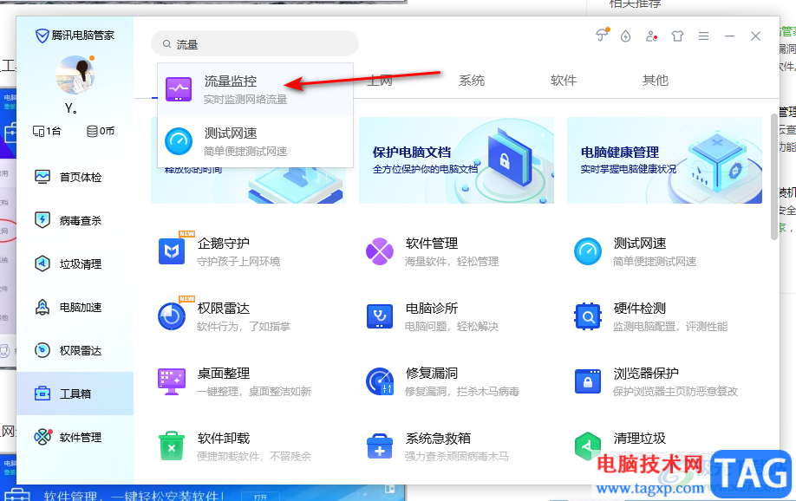The width and height of the screenshot is (796, 501).
Task: Click username Y。 under avatar
Action: (x=71, y=108)
